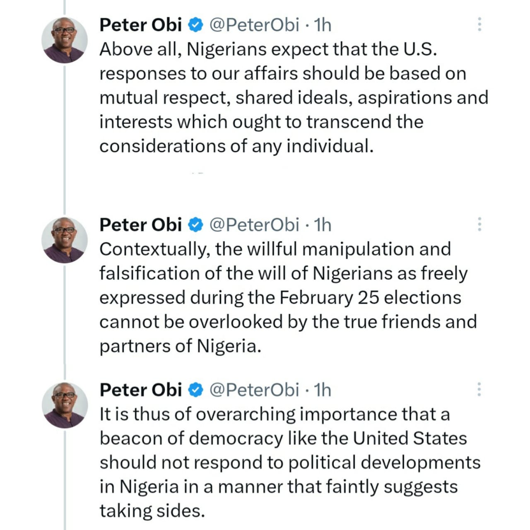Open the overflow menu beside the top timestamp
This screenshot has height=530, width=530.
coord(479,24)
